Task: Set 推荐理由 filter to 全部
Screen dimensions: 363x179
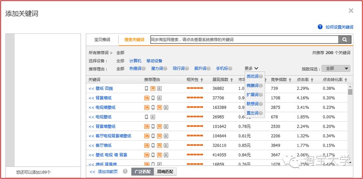Action: click(120, 69)
